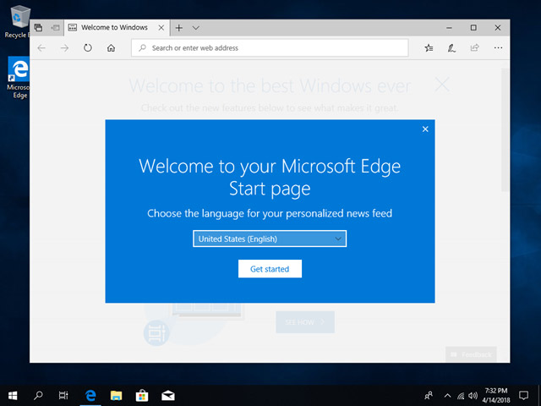This screenshot has height=406, width=541.
Task: Set these tabs aside
Action: pyautogui.click(x=55, y=28)
